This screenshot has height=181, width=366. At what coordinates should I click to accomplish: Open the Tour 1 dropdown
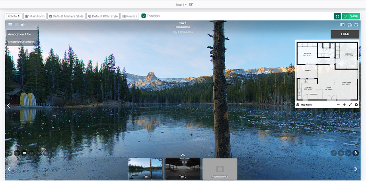coord(181,5)
